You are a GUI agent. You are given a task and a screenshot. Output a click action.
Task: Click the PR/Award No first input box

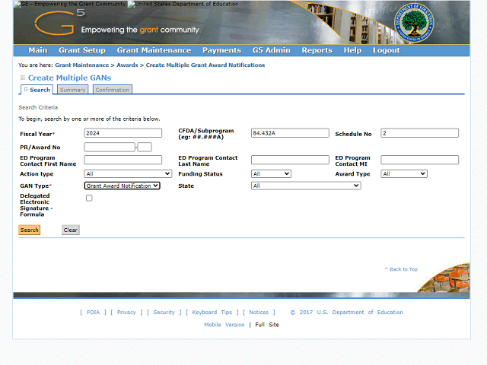(x=110, y=147)
